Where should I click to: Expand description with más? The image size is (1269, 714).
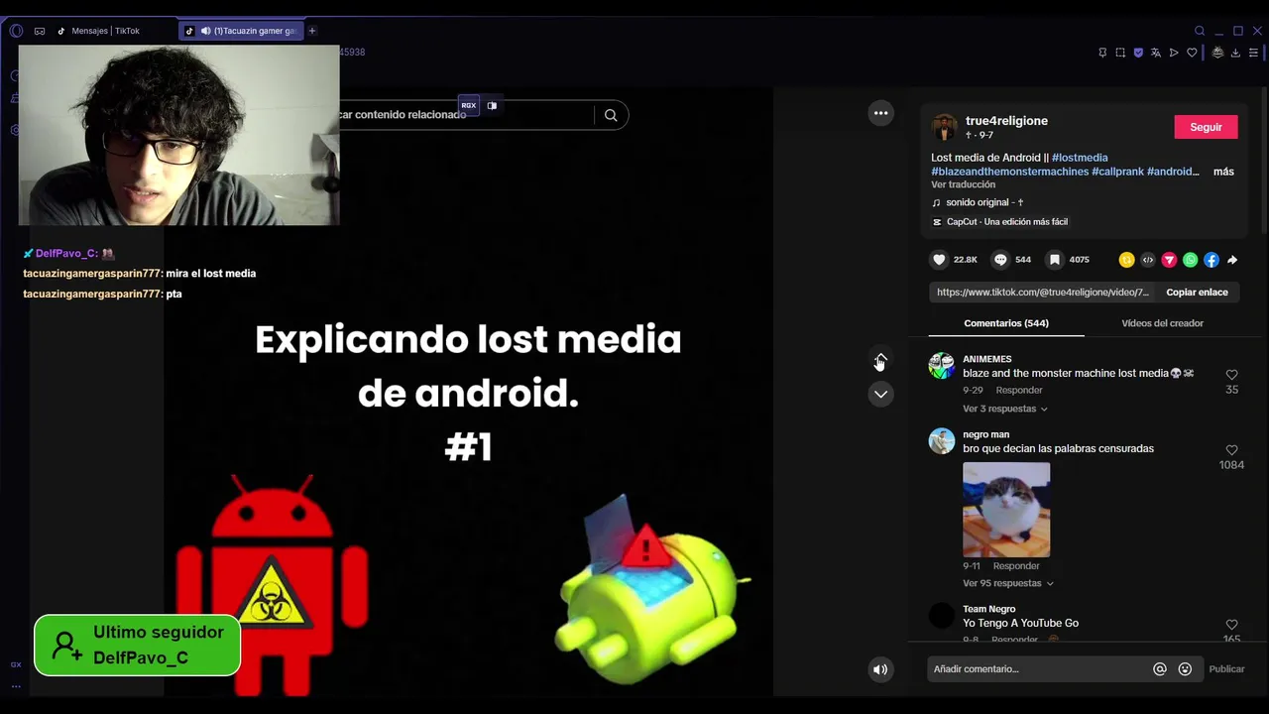(x=1223, y=172)
